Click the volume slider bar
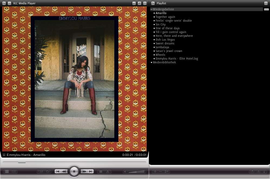 (x=136, y=171)
